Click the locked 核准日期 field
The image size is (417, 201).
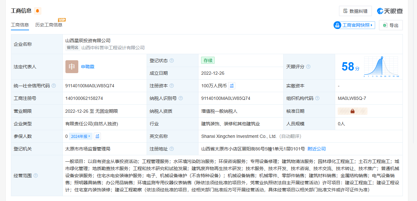tap(352, 111)
